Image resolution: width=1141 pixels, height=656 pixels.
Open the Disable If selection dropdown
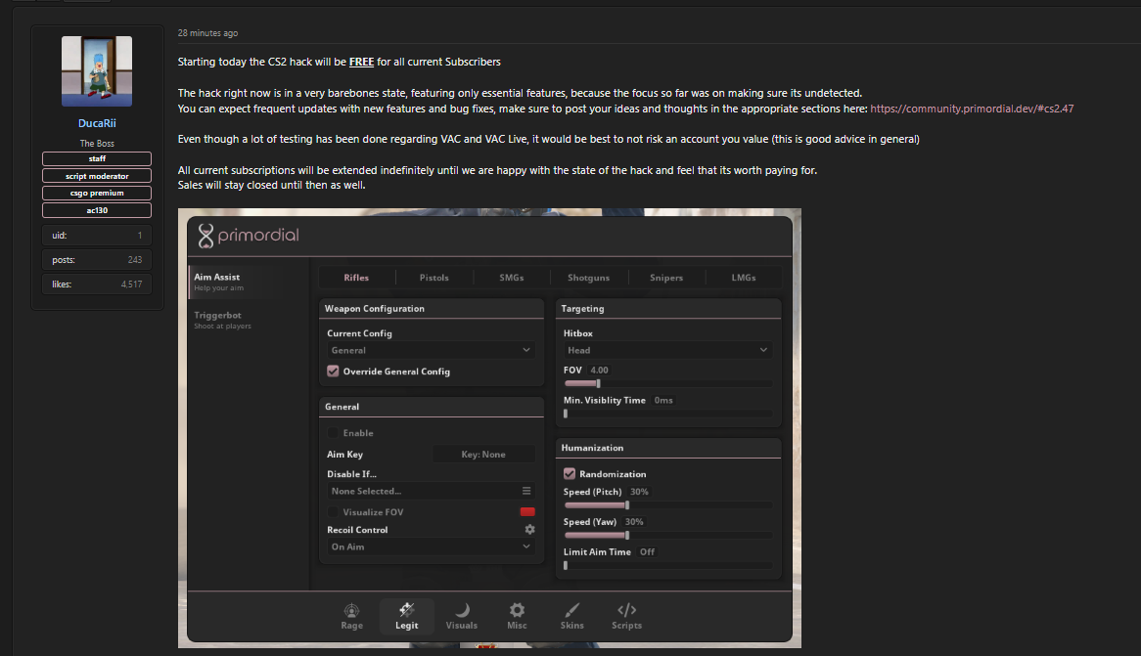[x=431, y=491]
